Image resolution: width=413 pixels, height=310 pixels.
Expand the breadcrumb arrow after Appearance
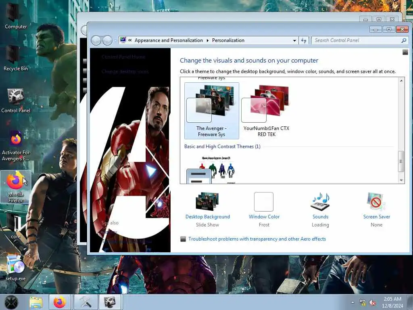coord(208,40)
